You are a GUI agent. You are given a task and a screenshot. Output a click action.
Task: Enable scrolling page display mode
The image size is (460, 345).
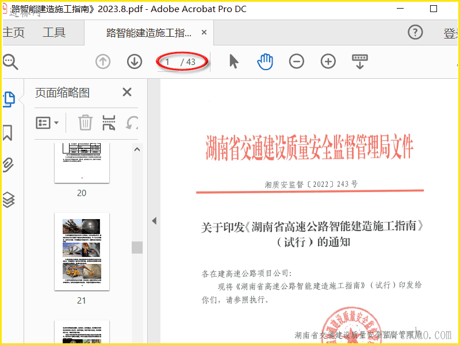coord(360,62)
